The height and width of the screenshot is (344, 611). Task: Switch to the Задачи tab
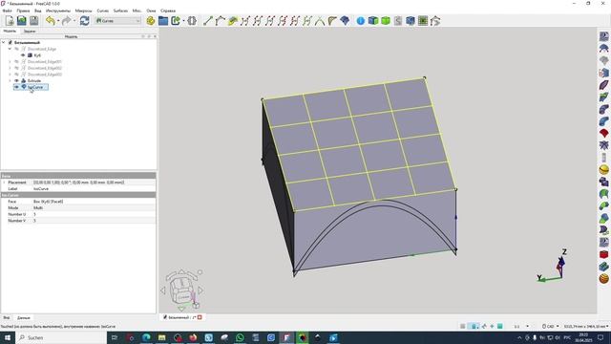click(30, 31)
